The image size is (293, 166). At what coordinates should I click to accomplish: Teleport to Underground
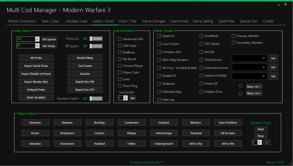[x=164, y=144]
